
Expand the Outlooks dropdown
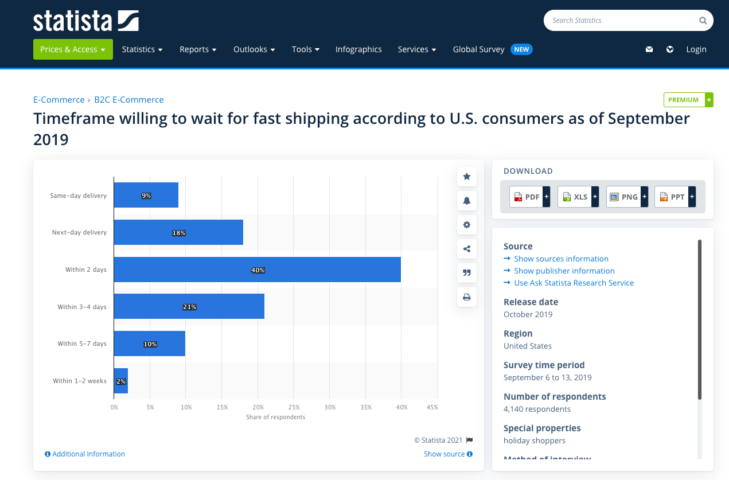[254, 49]
